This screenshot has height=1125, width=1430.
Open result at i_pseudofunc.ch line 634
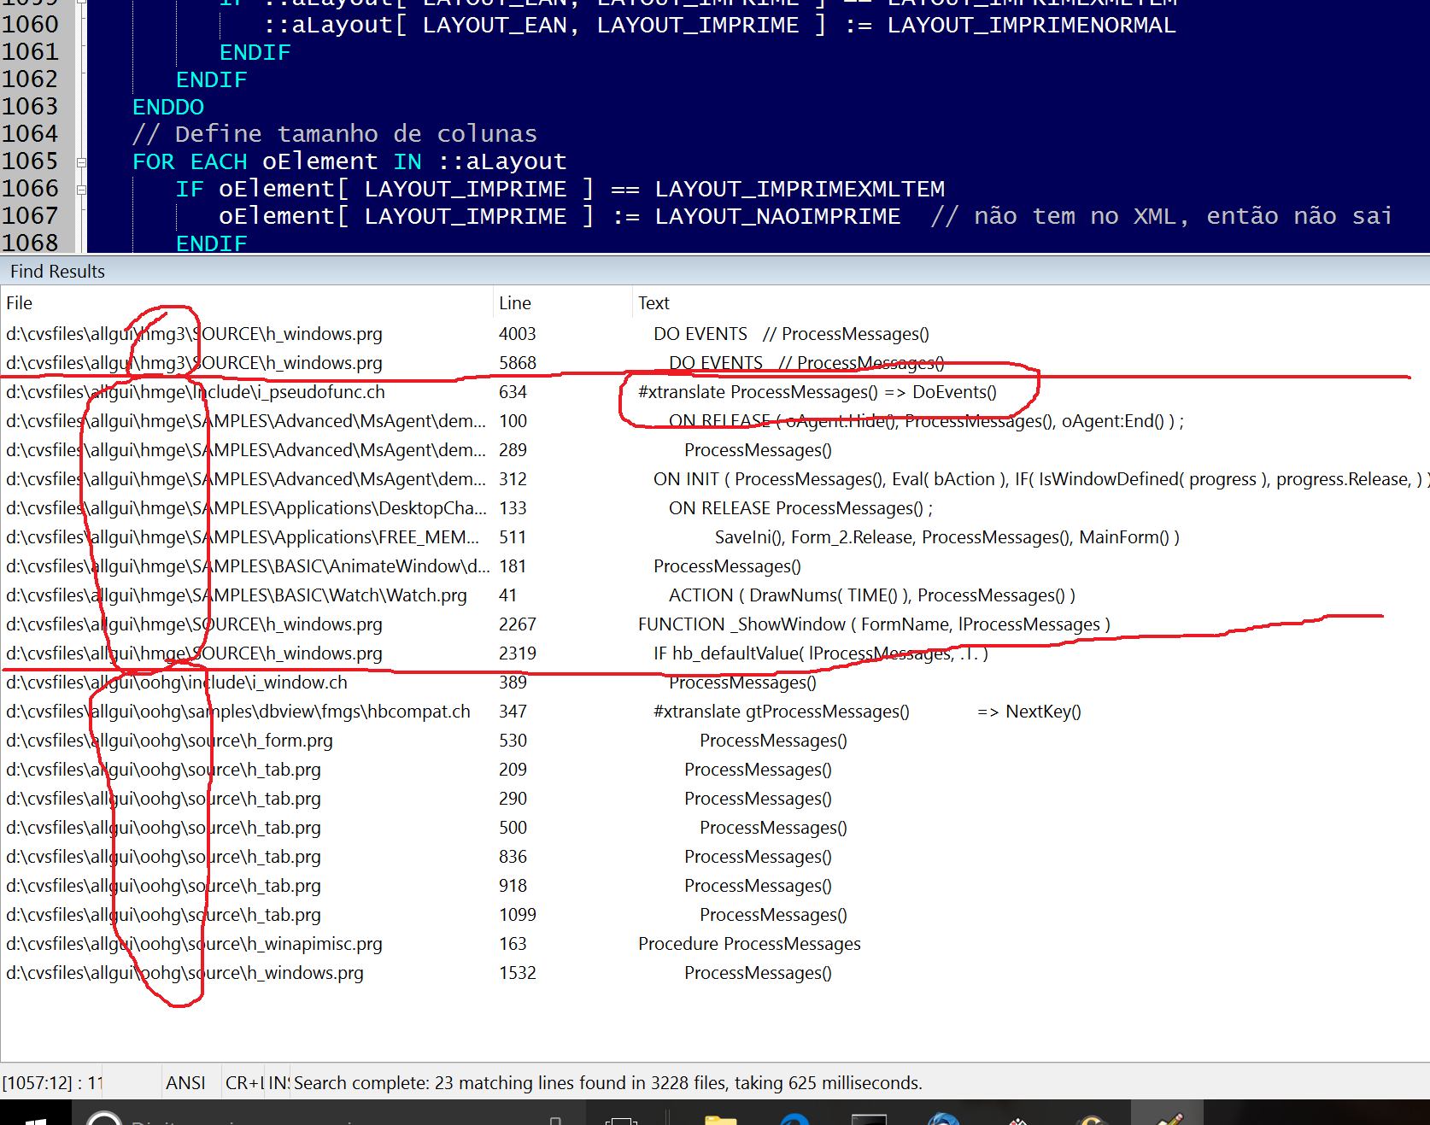[196, 392]
